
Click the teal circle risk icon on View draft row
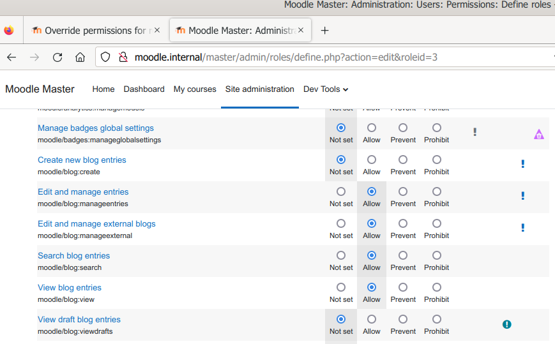[507, 324]
